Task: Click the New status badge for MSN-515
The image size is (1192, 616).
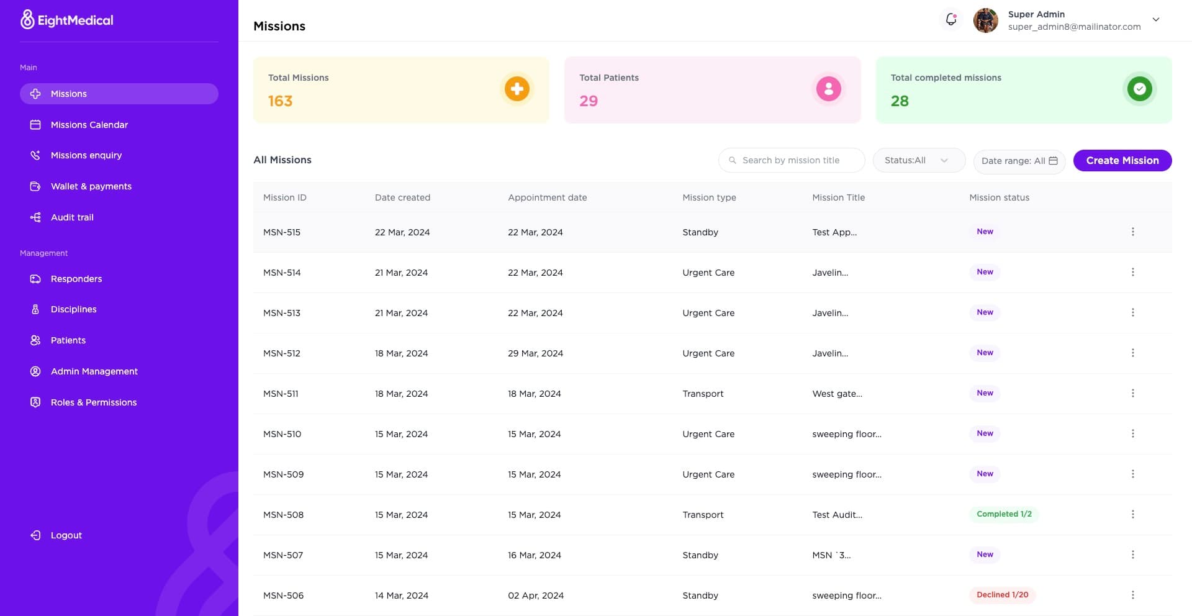Action: coord(985,232)
